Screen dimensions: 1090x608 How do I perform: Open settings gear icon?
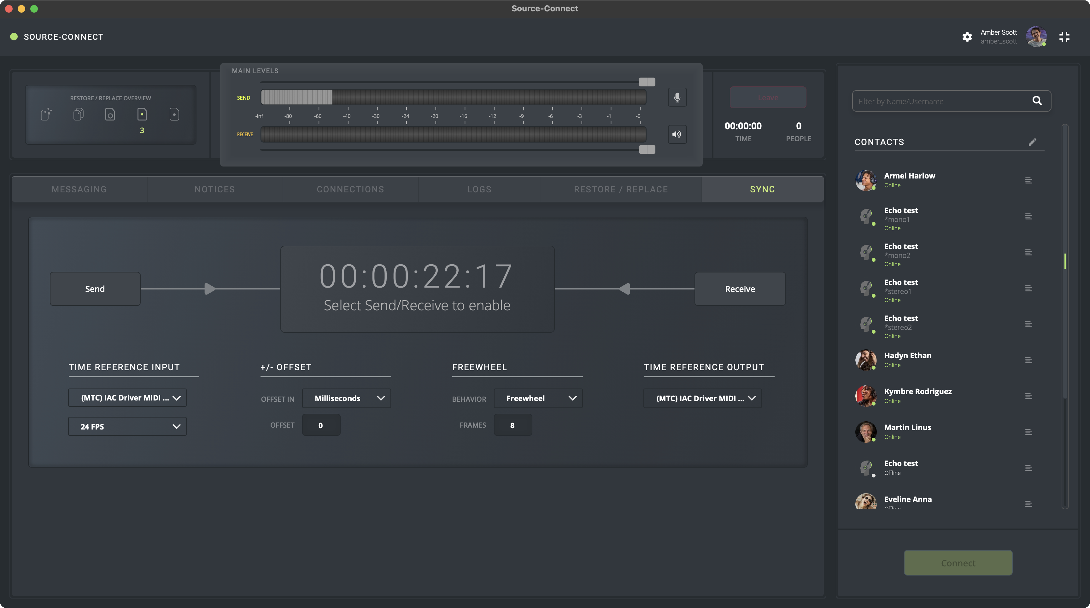click(967, 37)
